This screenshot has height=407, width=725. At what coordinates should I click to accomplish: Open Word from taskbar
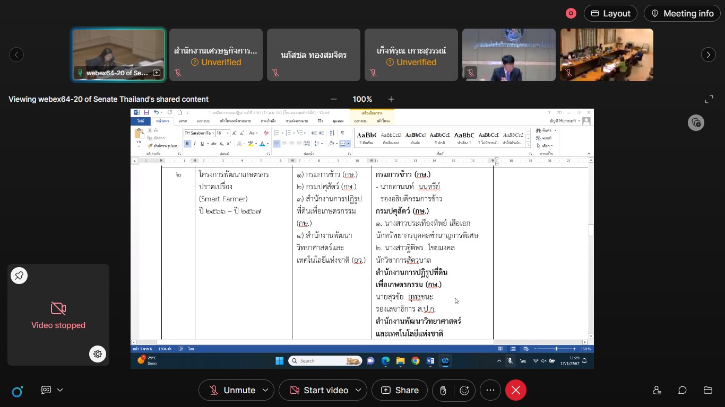(x=430, y=361)
